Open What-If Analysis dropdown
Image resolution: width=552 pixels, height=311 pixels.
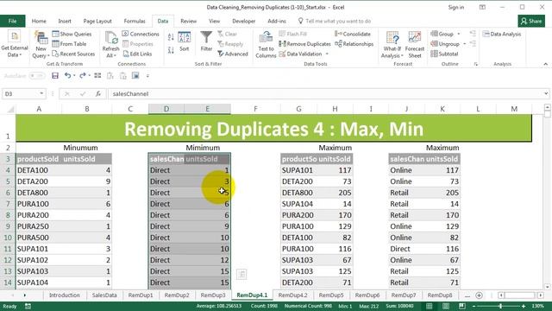tap(392, 44)
